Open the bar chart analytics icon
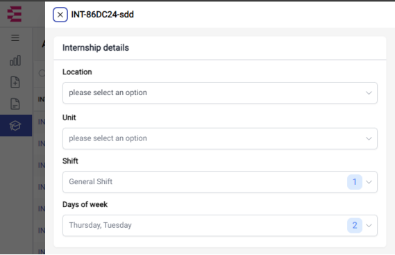The image size is (395, 255). click(x=15, y=60)
